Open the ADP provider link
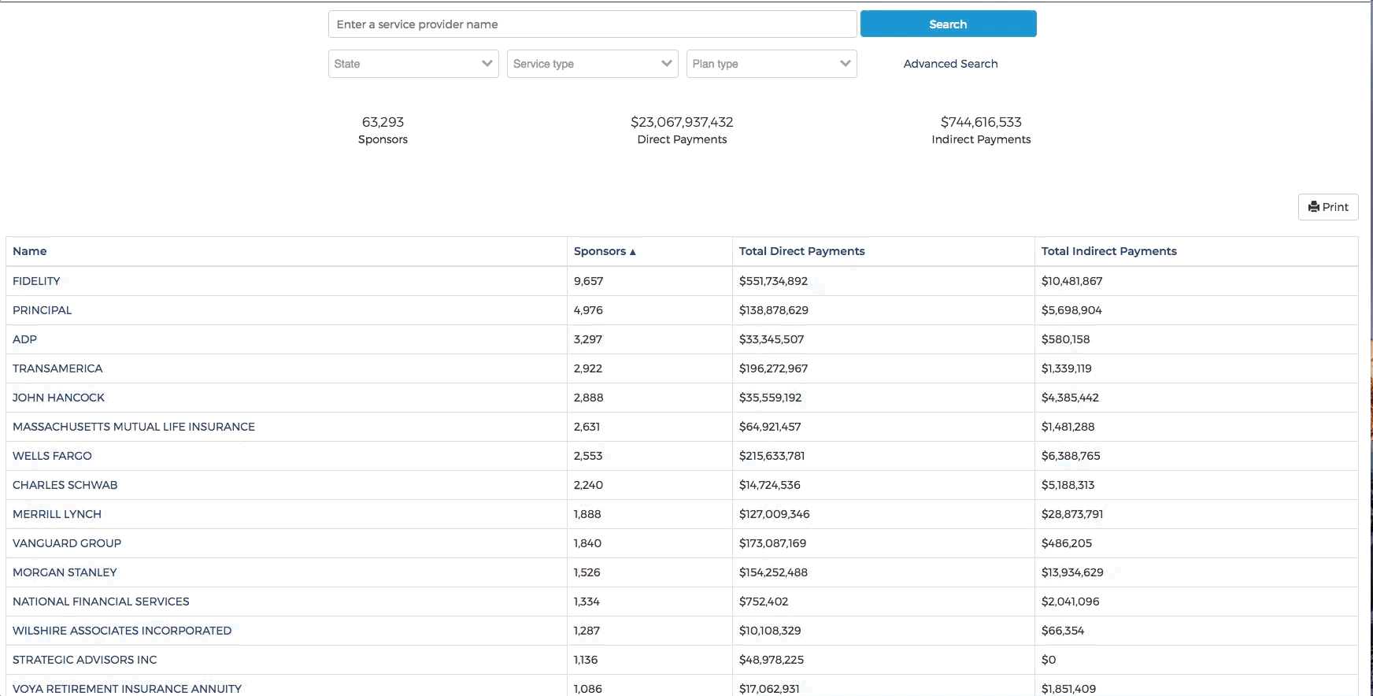 tap(24, 339)
